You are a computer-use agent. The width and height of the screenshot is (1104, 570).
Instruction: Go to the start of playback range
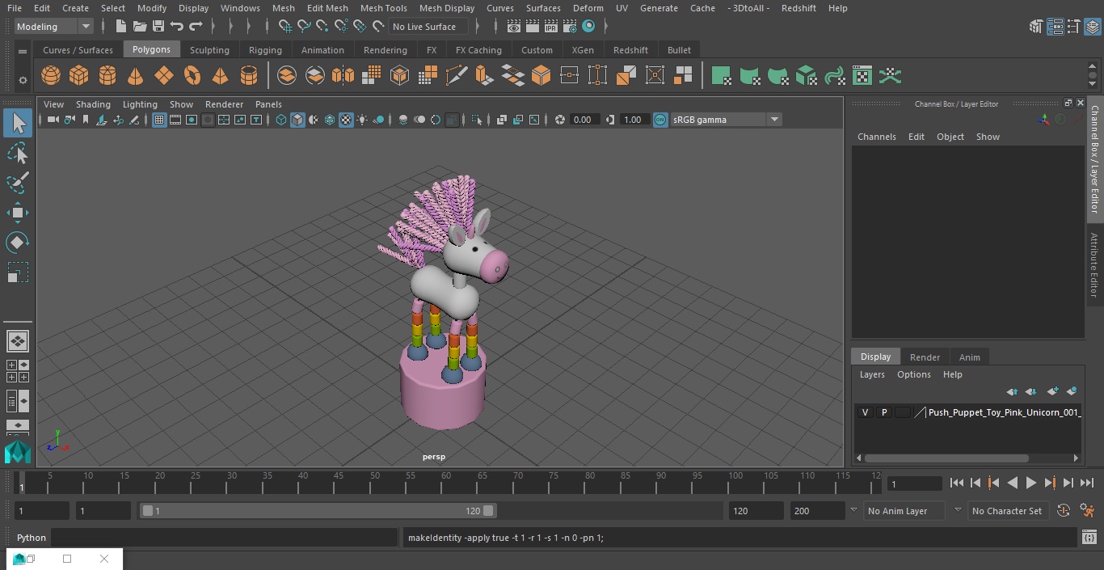[x=957, y=483]
